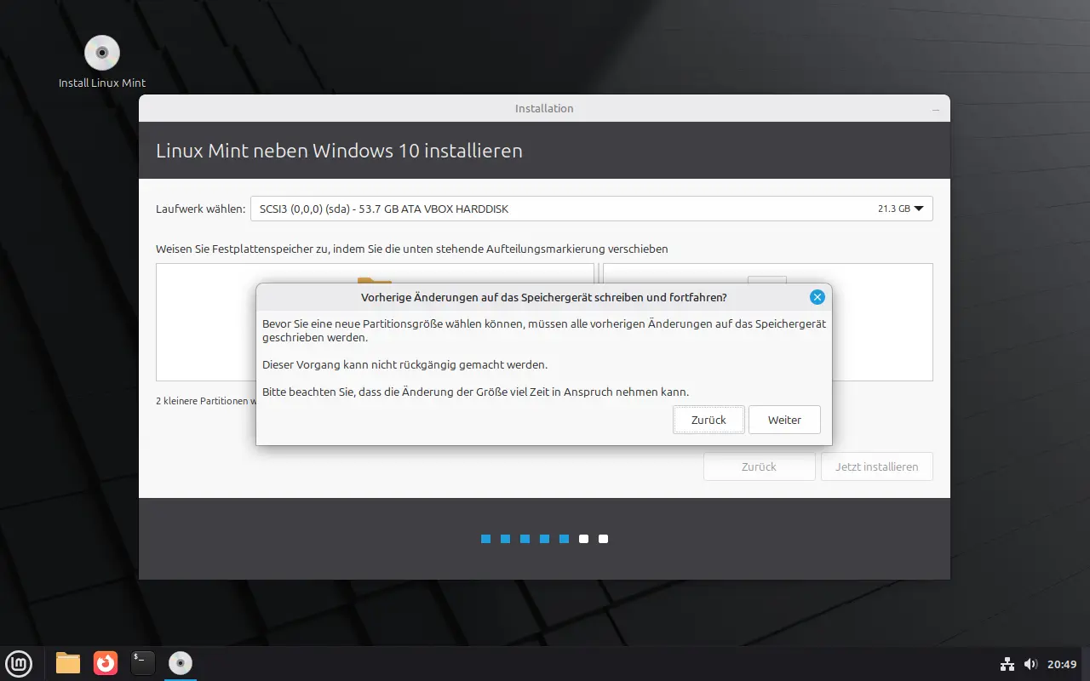The image size is (1090, 681).
Task: Dismiss the warning dialog via the blue X
Action: tap(817, 296)
